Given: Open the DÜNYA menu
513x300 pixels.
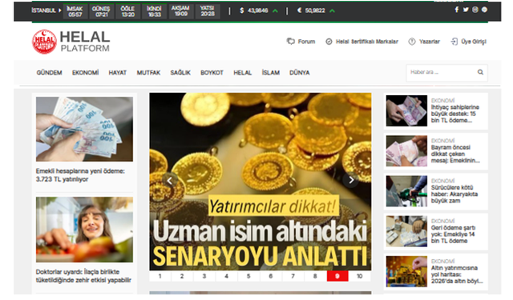Looking at the screenshot, I should [x=299, y=73].
